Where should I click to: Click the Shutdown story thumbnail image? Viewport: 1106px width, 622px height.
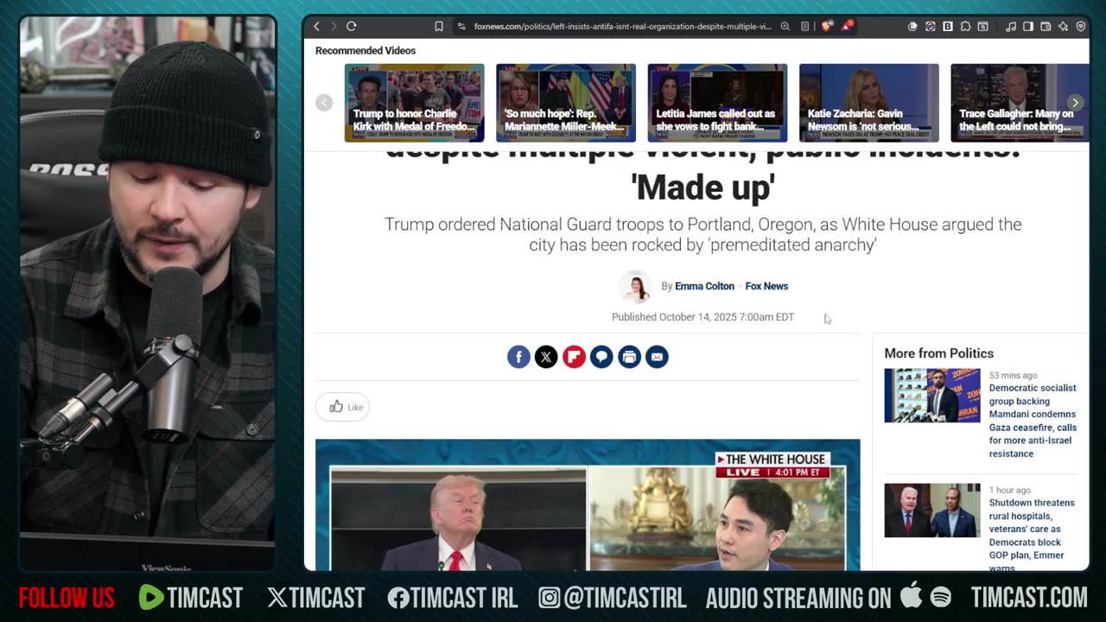932,511
